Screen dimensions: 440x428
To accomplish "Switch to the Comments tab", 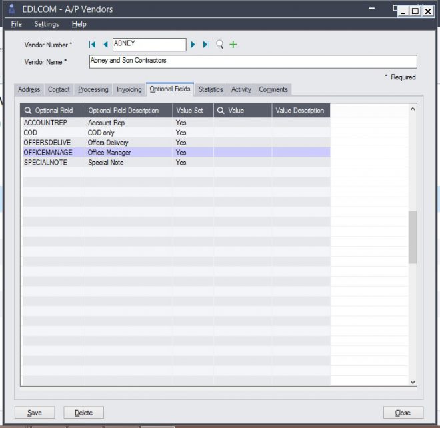I will [273, 89].
